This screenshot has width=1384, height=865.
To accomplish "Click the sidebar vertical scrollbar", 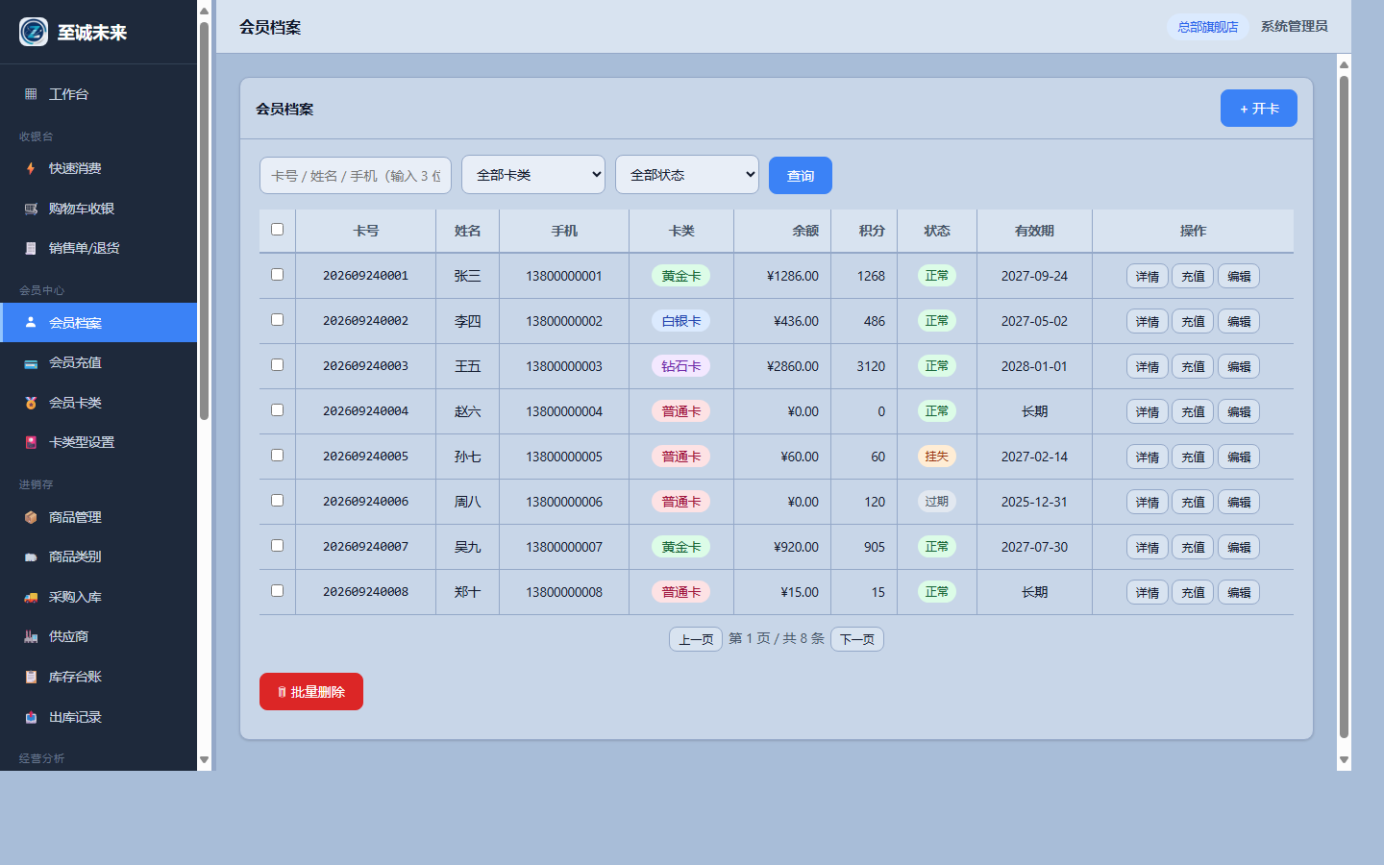I will 204,221.
